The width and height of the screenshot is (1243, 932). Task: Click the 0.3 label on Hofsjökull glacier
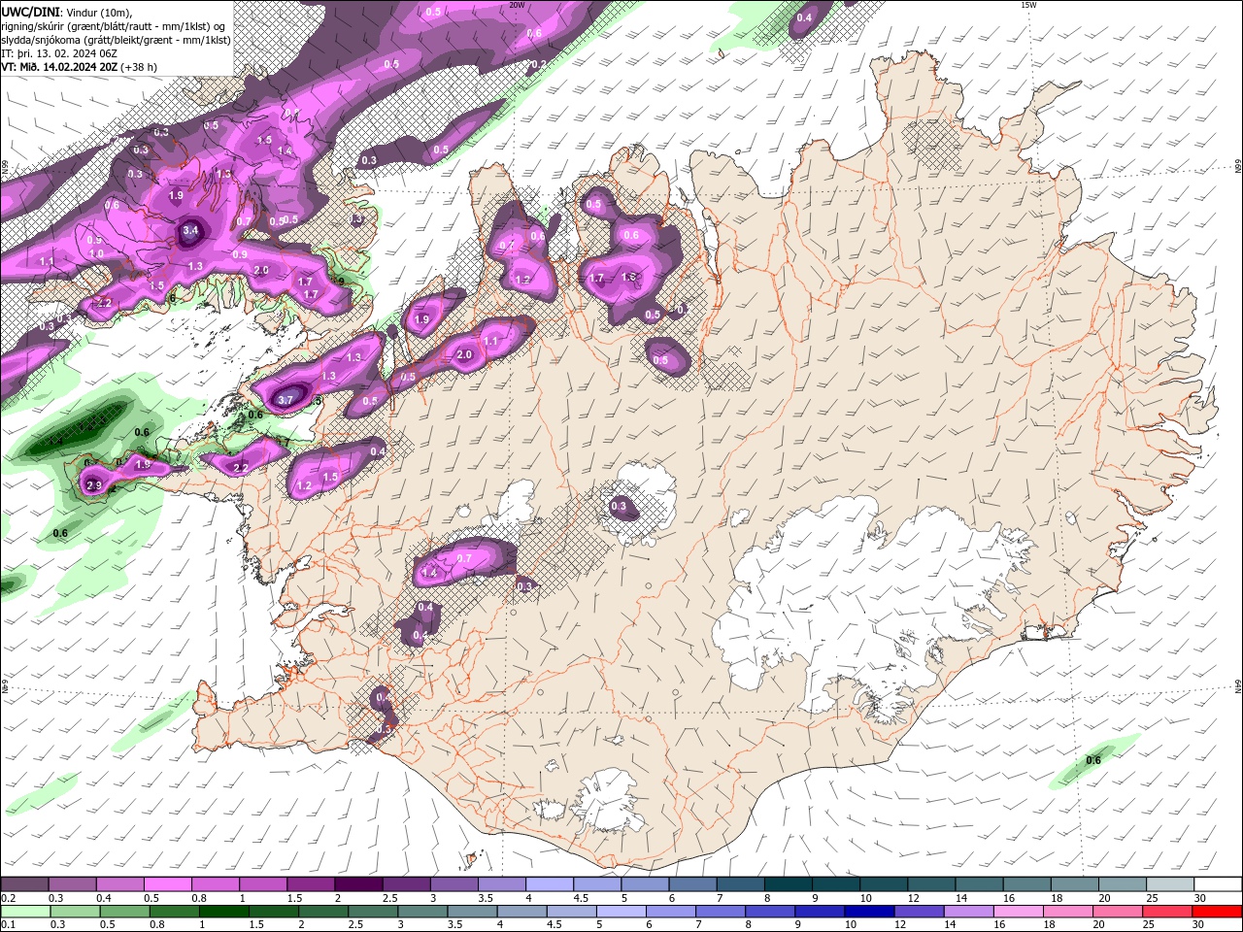click(619, 507)
